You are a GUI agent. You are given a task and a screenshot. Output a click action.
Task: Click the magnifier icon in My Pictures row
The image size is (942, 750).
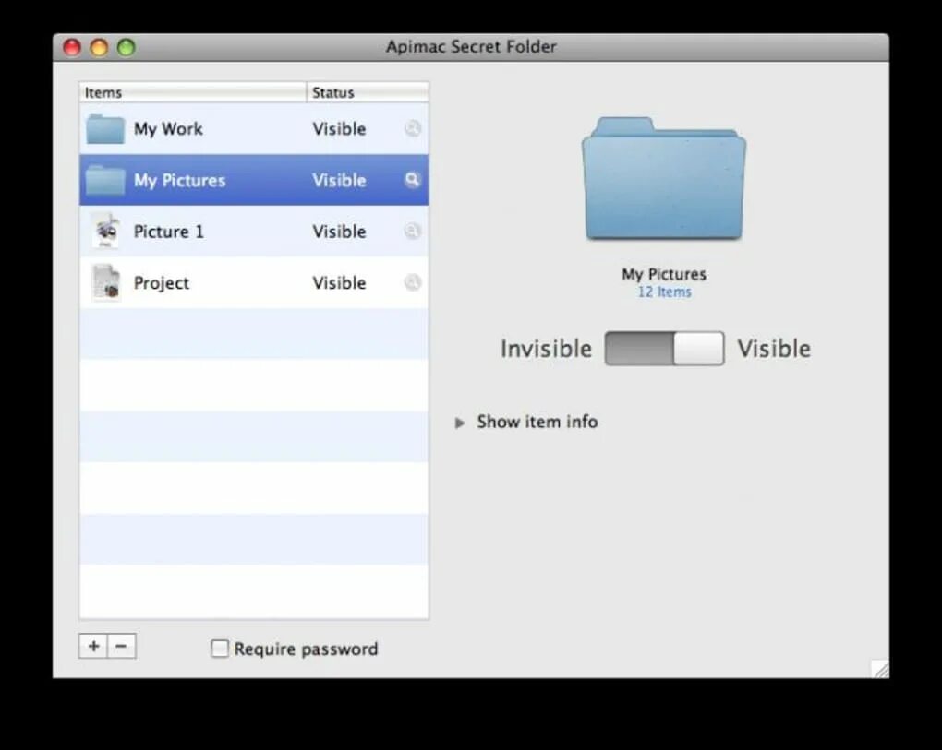412,180
